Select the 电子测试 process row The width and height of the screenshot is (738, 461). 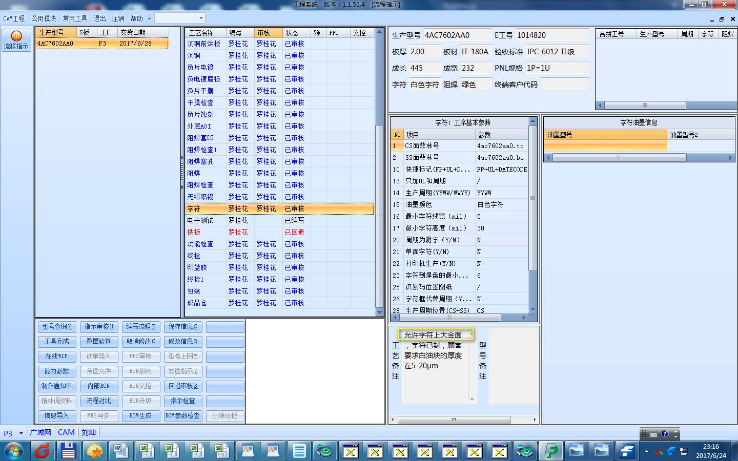pyautogui.click(x=280, y=221)
